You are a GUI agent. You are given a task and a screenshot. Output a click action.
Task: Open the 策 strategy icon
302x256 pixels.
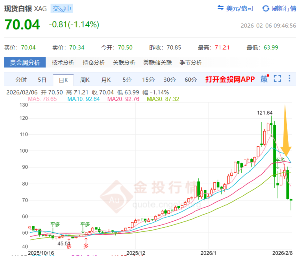(264, 79)
